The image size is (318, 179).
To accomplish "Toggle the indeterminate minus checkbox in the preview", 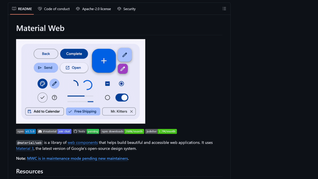I will coord(107,84).
